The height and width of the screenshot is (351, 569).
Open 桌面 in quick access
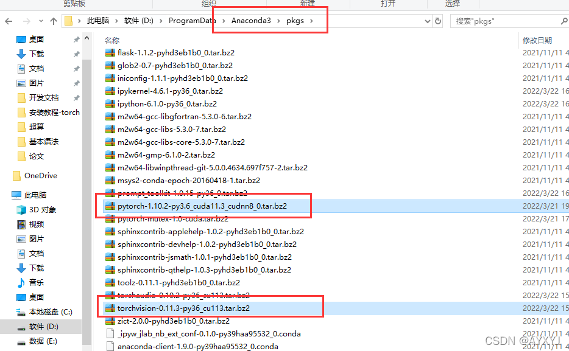(37, 39)
